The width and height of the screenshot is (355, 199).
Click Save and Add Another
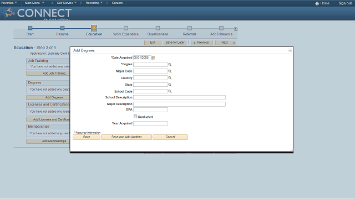pyautogui.click(x=126, y=137)
